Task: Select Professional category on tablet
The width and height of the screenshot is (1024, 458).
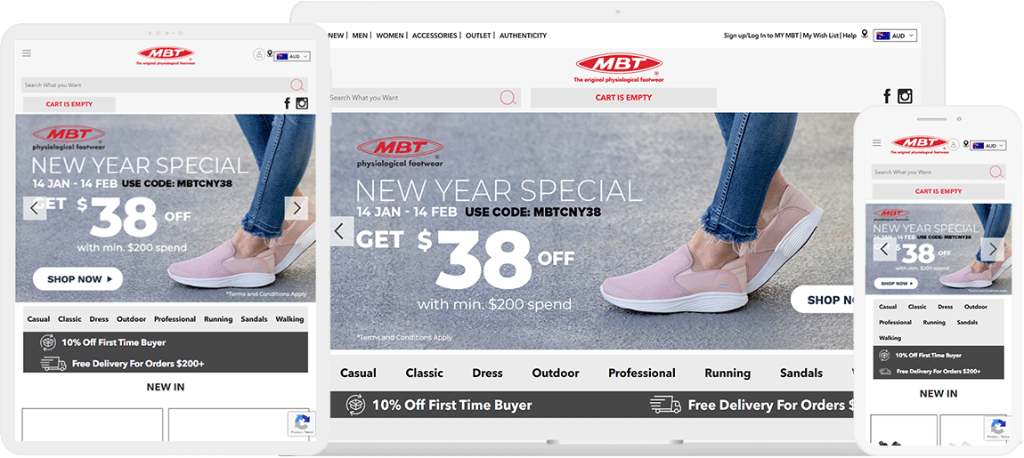Action: tap(175, 319)
